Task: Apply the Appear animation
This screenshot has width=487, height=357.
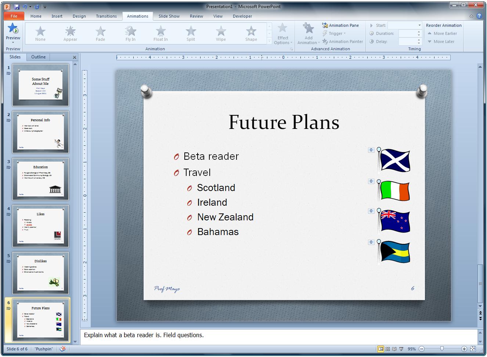Action: tap(70, 33)
